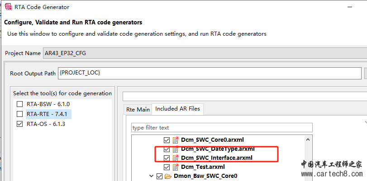
Task: Select the Dcm_SWC_Core0.arxml row
Action: [212, 140]
